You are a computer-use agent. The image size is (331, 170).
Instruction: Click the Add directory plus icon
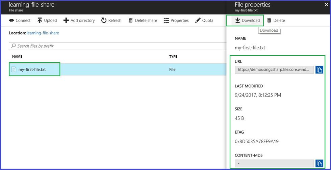pyautogui.click(x=66, y=21)
